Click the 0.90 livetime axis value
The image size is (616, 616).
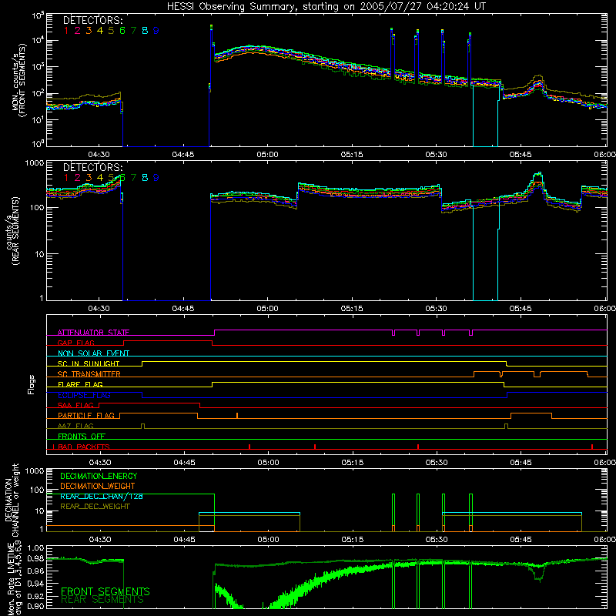(35, 607)
